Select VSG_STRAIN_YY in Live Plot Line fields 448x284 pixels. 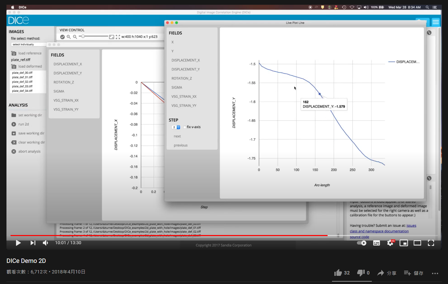pyautogui.click(x=184, y=105)
